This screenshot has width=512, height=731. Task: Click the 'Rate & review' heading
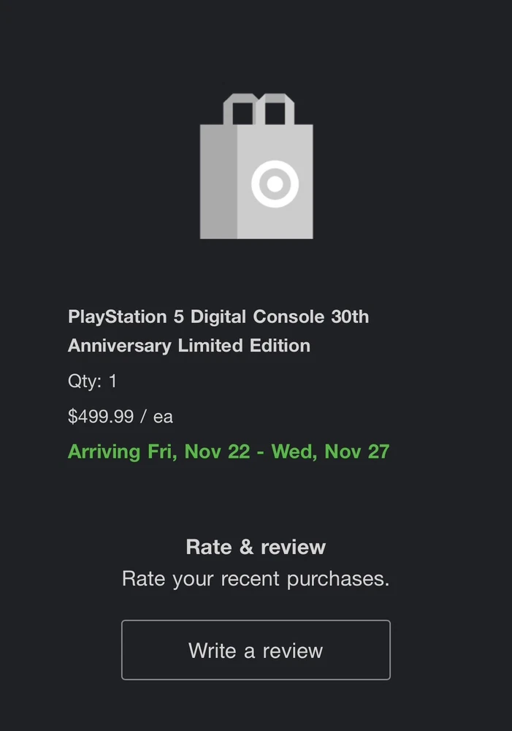(256, 547)
